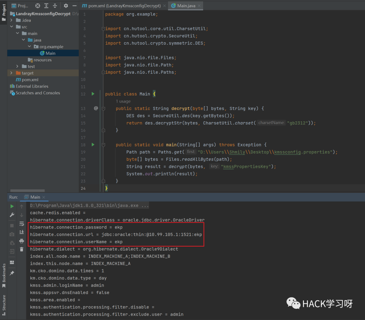This screenshot has height=320, width=365.
Task: Open Project panel gear options
Action: [x=66, y=6]
